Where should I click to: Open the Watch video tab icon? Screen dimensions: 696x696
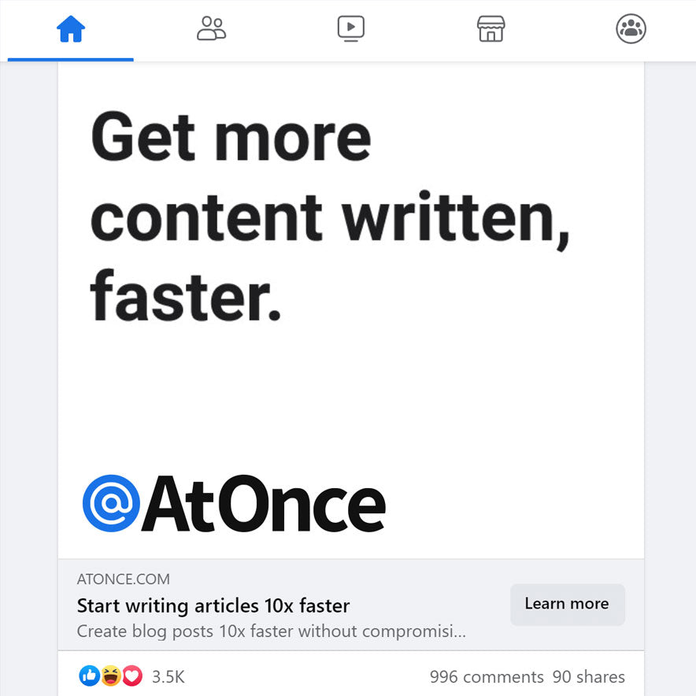pos(350,29)
